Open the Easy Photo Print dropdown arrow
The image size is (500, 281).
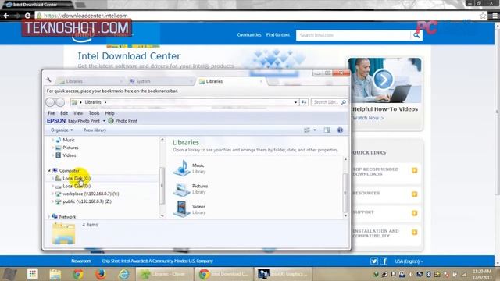click(x=104, y=121)
